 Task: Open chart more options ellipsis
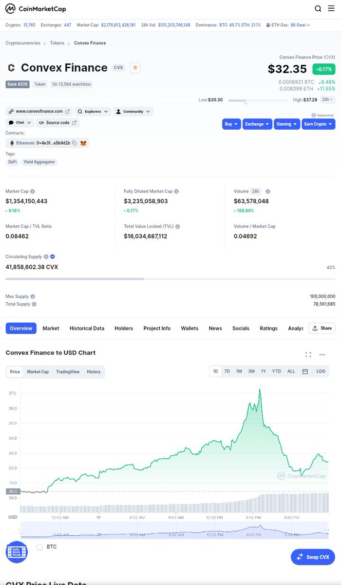tap(322, 354)
